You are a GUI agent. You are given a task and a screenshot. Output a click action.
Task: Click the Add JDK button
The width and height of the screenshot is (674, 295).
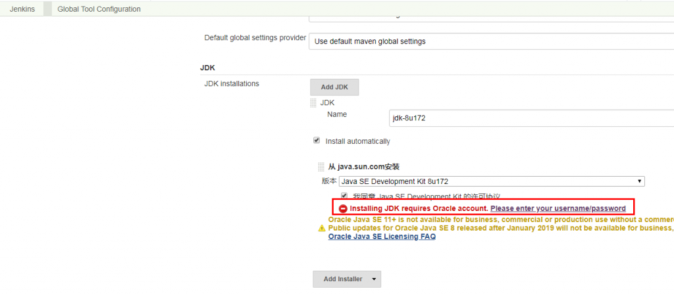[334, 87]
